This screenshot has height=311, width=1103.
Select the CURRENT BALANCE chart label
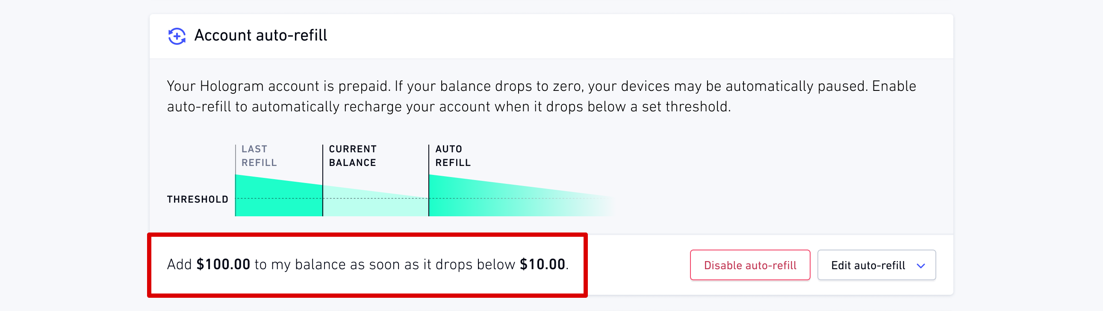352,156
